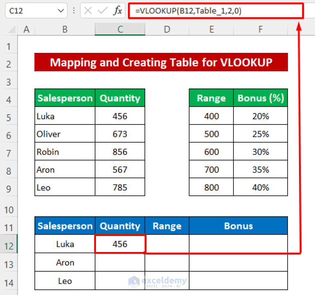This screenshot has height=295, width=315.
Task: Select the cell 'Aron' in row 8
Action: click(65, 169)
